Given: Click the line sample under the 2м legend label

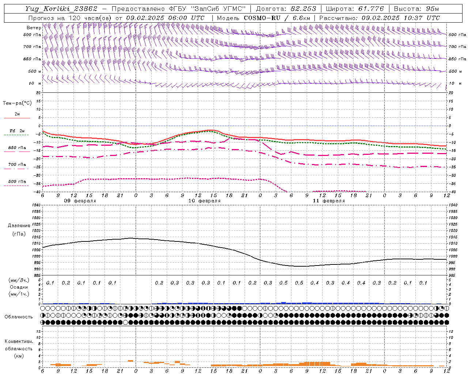Looking at the screenshot, I should [x=17, y=118].
